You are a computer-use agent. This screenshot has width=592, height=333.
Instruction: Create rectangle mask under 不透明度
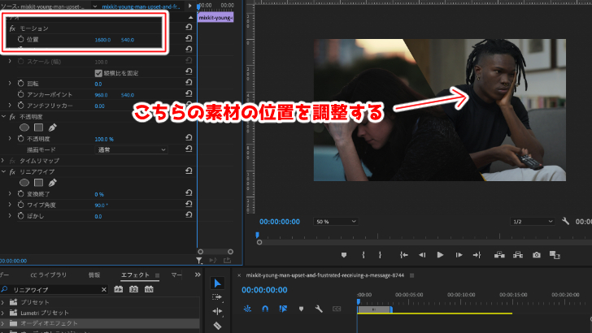click(x=38, y=128)
